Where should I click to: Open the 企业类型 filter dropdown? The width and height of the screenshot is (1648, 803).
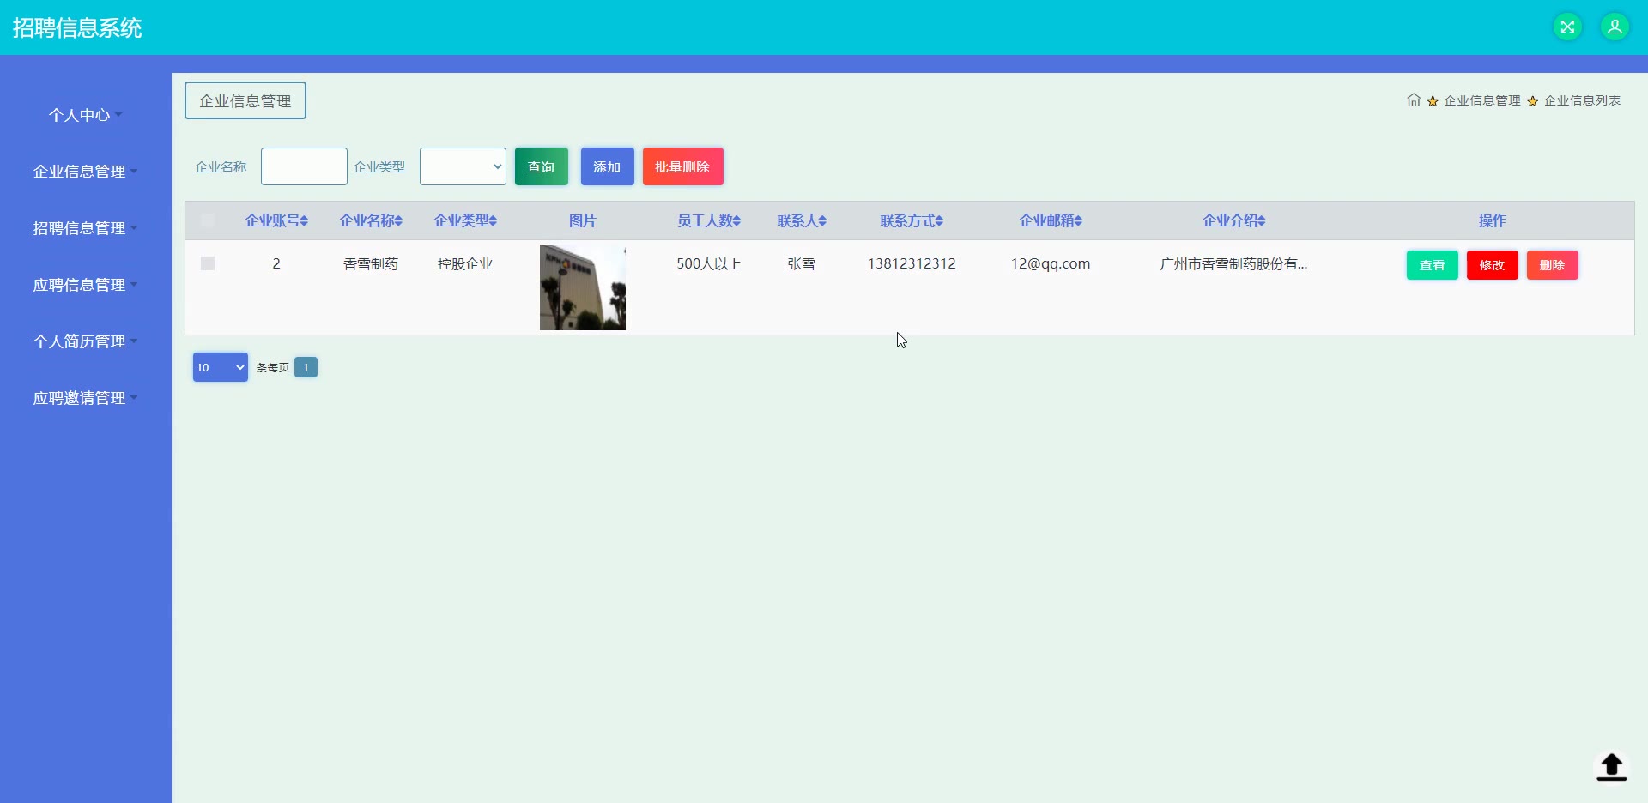click(x=463, y=166)
